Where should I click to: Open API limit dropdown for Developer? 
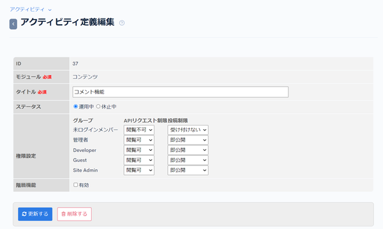click(x=139, y=150)
